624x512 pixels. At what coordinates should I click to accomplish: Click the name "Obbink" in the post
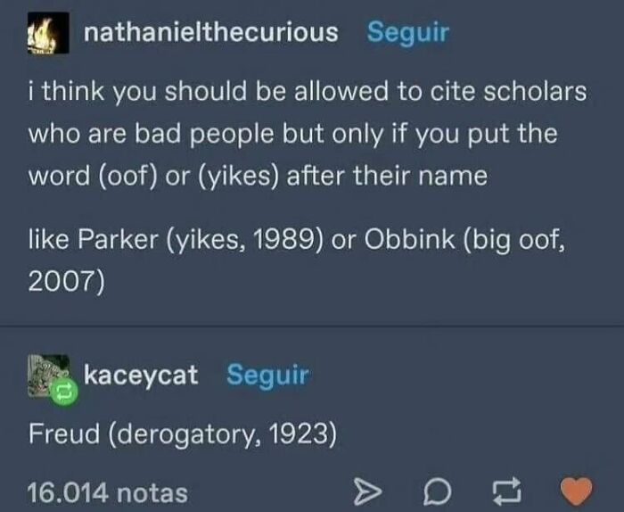(409, 239)
